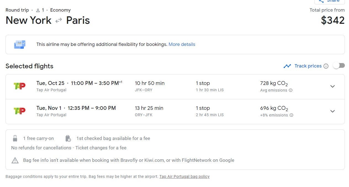
Task: Click the checked bag fee icon
Action: (68, 138)
